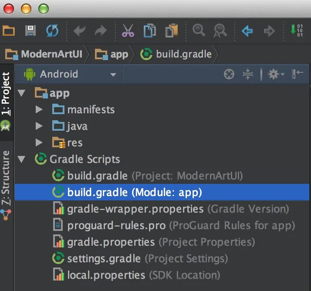Select the Gradle Scripts label
The height and width of the screenshot is (291, 311).
pyautogui.click(x=85, y=159)
